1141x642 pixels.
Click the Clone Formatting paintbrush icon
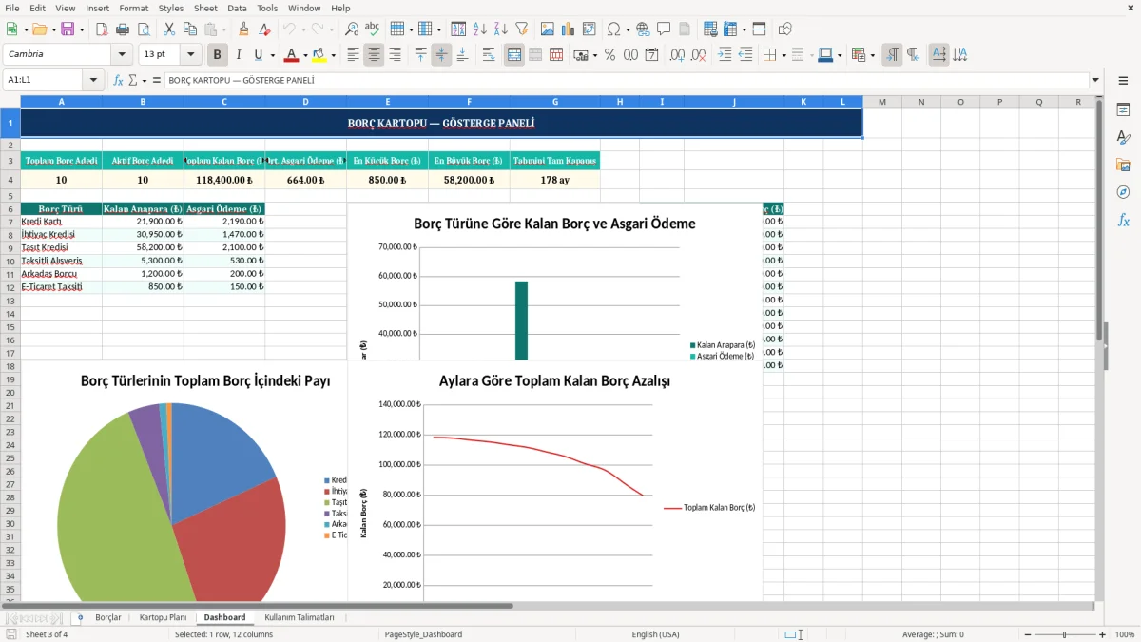[243, 29]
